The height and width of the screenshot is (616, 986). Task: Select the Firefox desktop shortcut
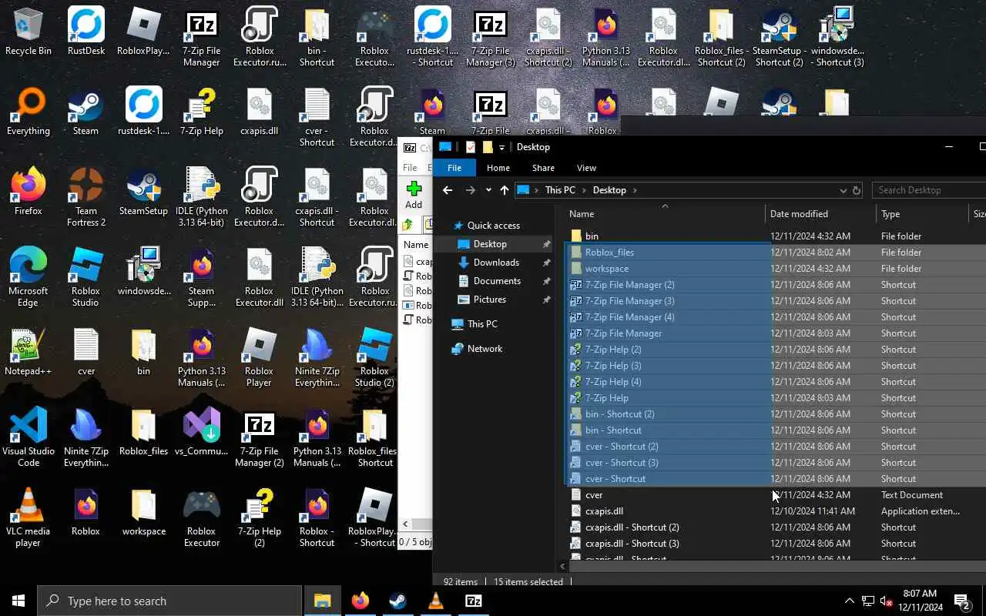[29, 192]
